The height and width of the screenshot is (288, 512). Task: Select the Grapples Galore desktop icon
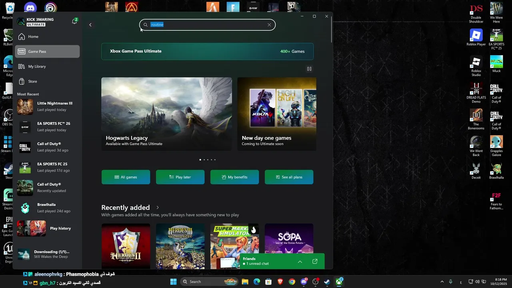(x=496, y=146)
